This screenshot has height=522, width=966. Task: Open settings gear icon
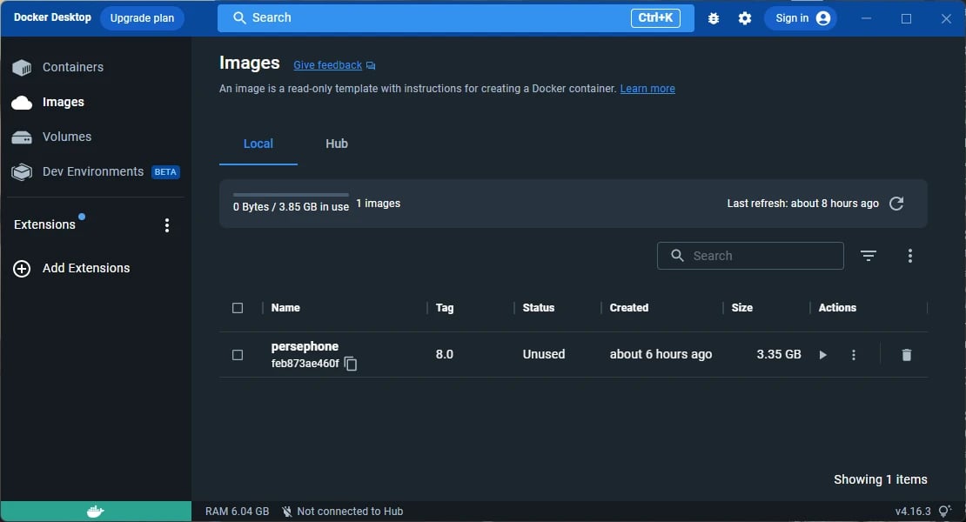745,18
